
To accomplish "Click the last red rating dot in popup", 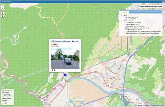I will (57, 44).
